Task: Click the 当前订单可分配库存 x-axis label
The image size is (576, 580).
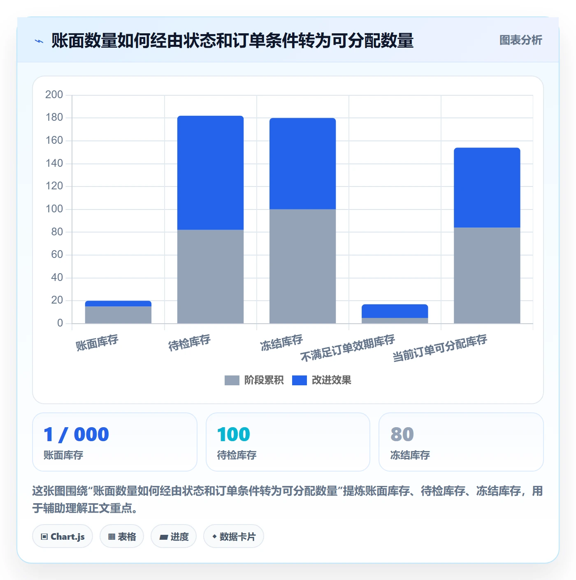Action: click(x=440, y=348)
